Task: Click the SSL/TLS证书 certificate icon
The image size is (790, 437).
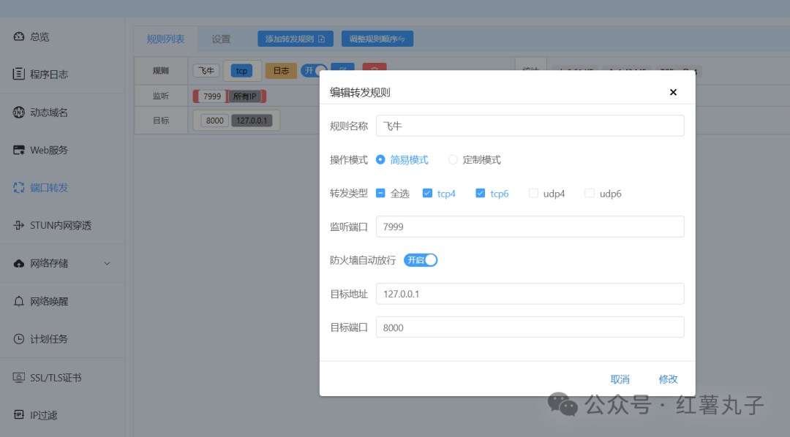Action: click(18, 377)
